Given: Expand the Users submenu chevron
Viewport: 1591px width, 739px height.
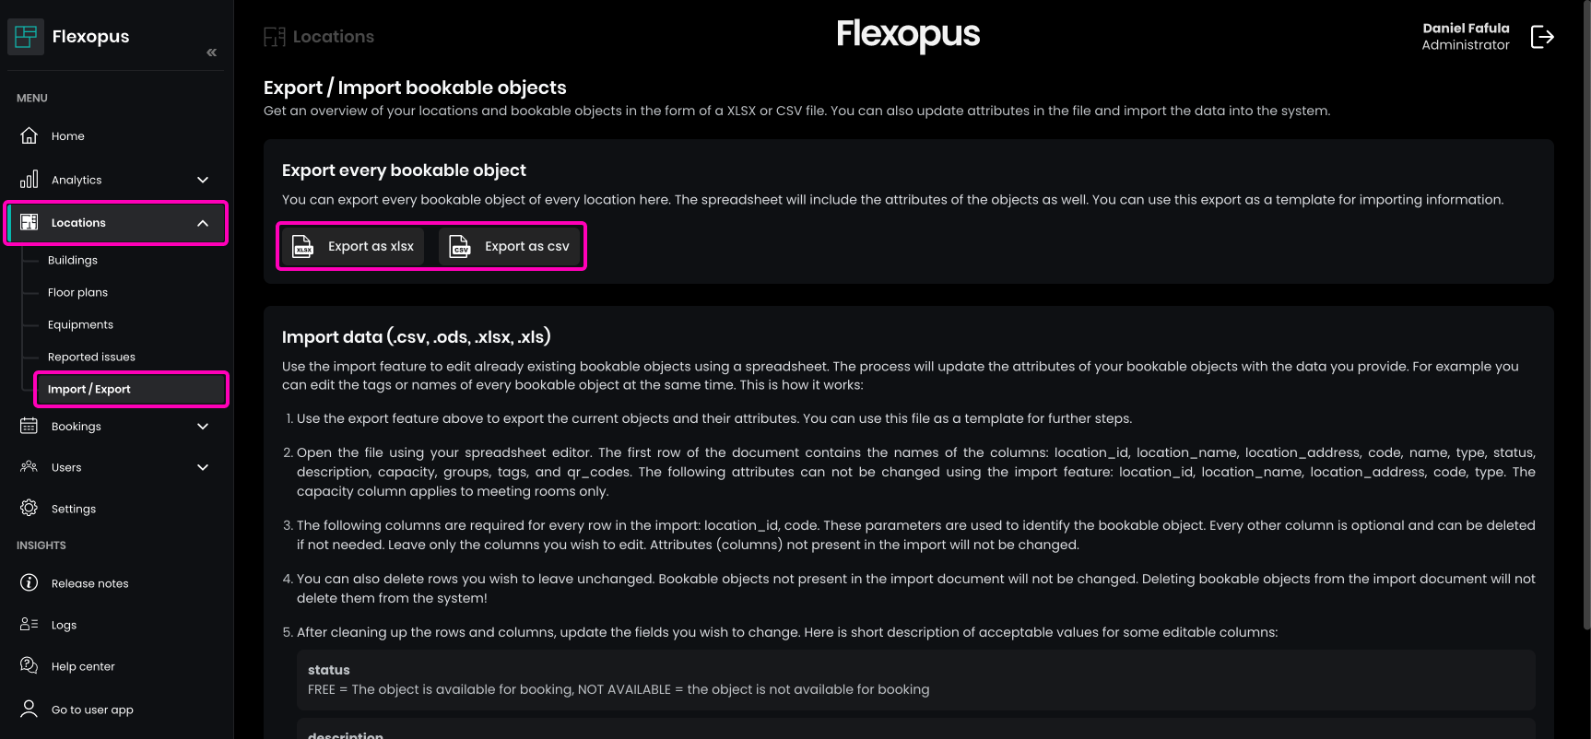Looking at the screenshot, I should pyautogui.click(x=203, y=467).
